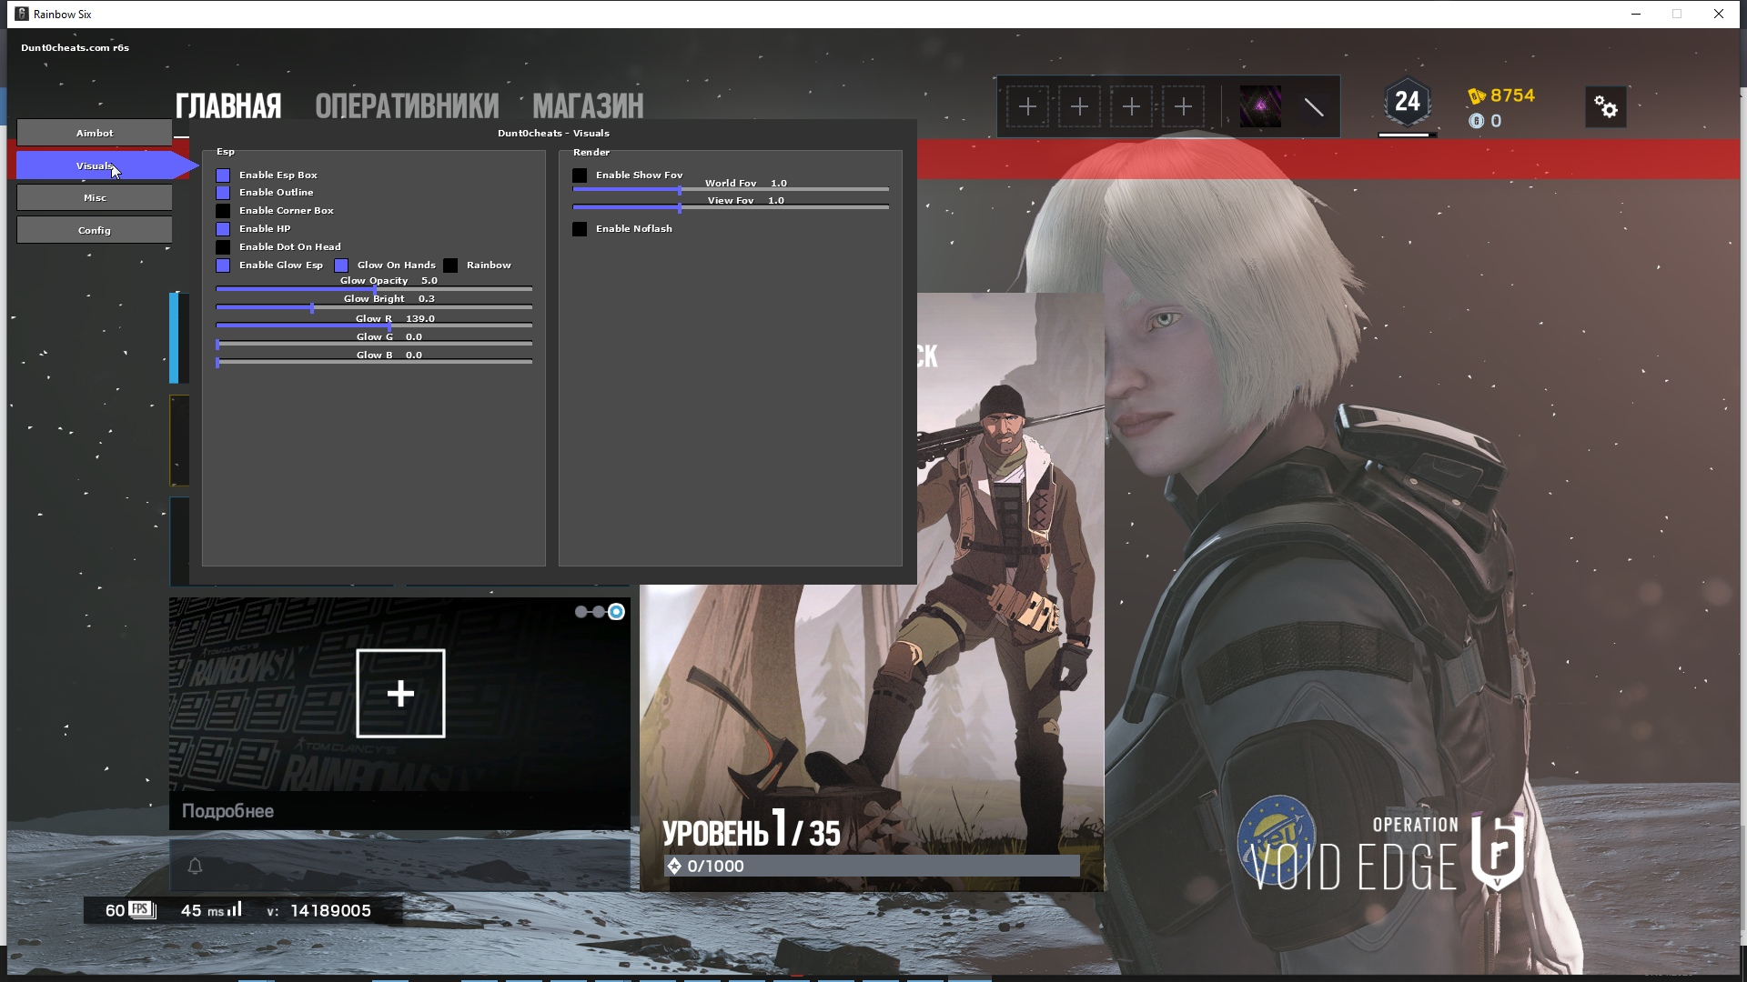Toggle Enable Corner Box checkbox
Screen dimensions: 1747x982
[223, 211]
